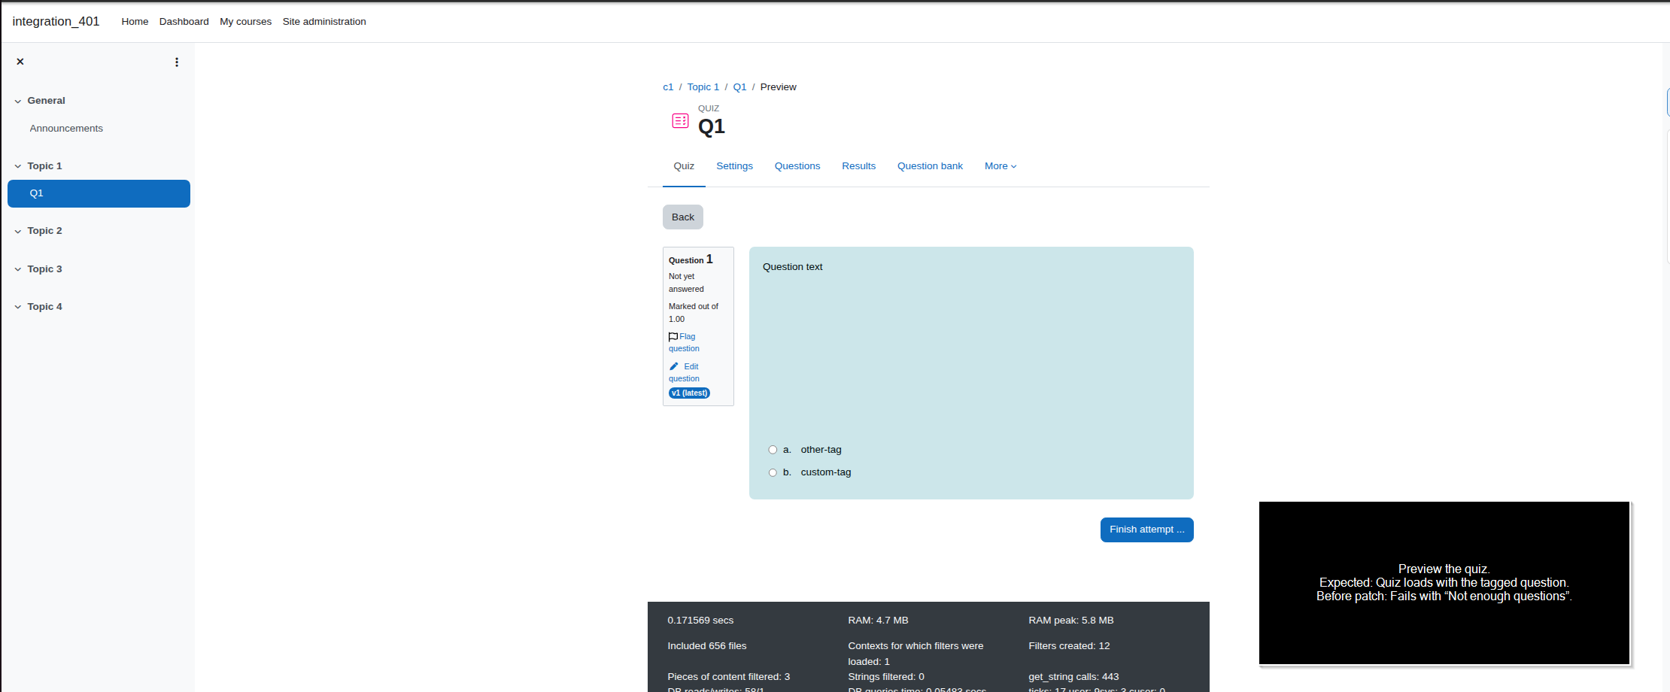Open the Questions tab
The width and height of the screenshot is (1670, 692).
(797, 166)
